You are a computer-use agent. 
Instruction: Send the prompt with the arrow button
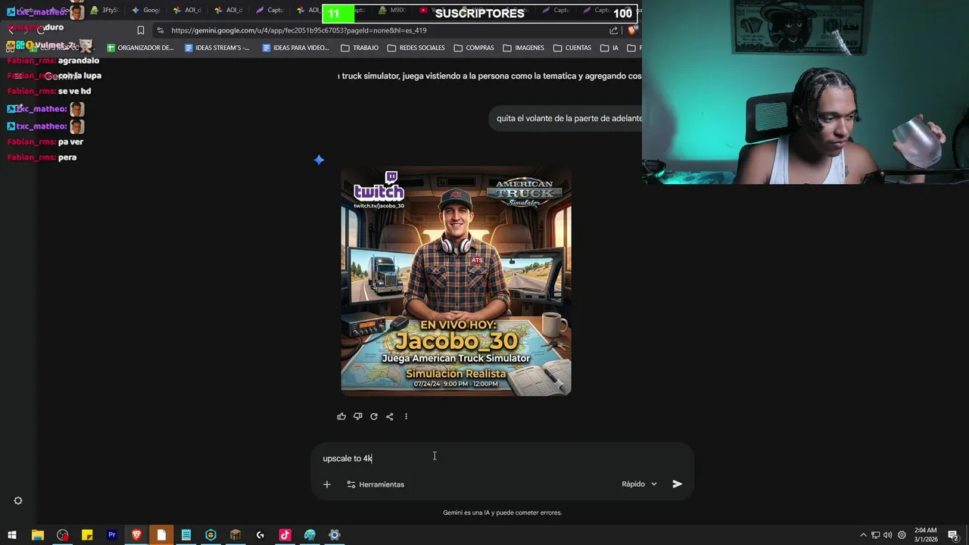(x=678, y=484)
